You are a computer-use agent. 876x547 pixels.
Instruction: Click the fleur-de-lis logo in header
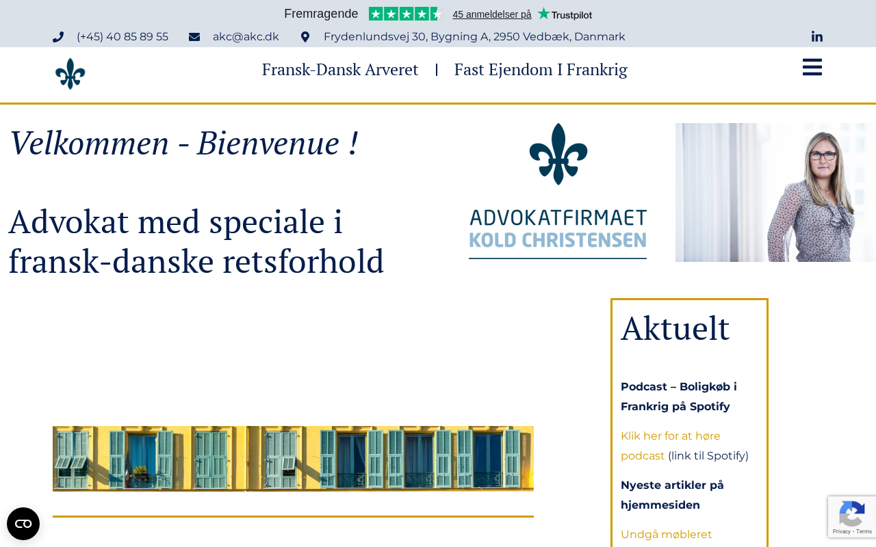pos(70,74)
